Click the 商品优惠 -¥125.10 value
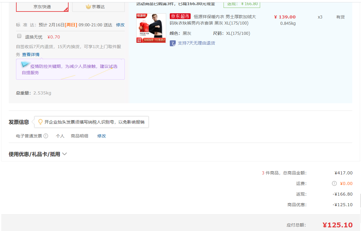 [x=343, y=205]
